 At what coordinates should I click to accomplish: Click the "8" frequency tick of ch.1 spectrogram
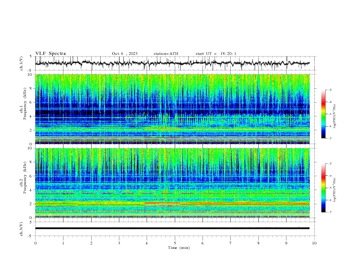point(31,88)
